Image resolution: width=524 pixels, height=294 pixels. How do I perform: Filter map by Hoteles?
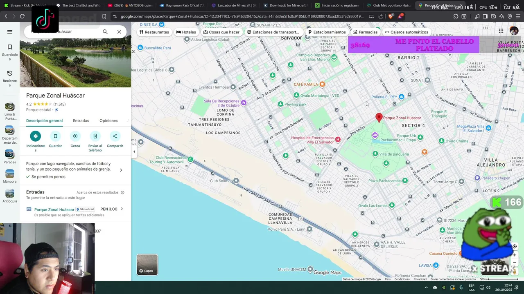186,32
